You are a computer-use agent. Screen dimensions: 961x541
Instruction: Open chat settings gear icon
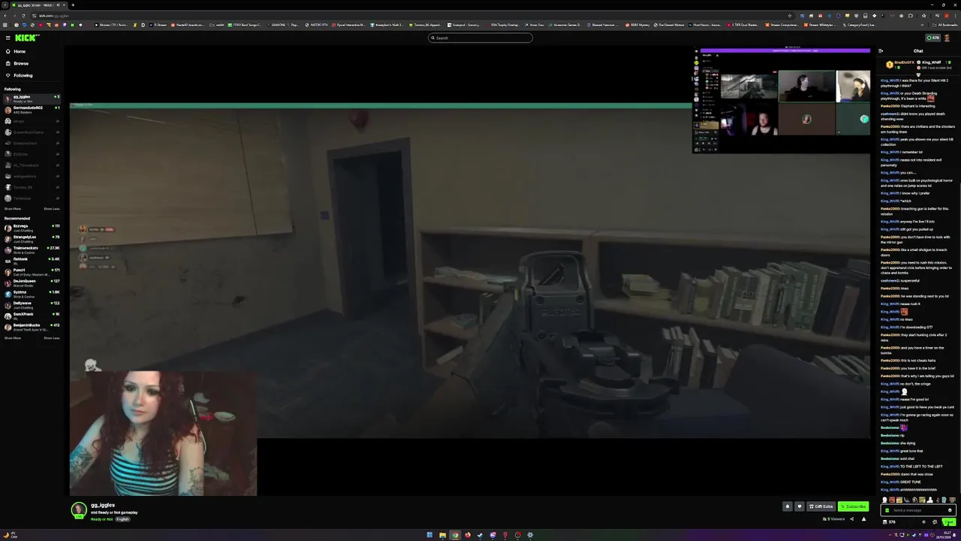coord(935,522)
